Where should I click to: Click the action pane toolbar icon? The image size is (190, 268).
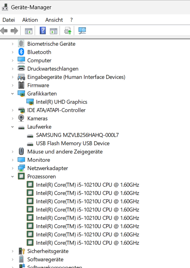53,31
